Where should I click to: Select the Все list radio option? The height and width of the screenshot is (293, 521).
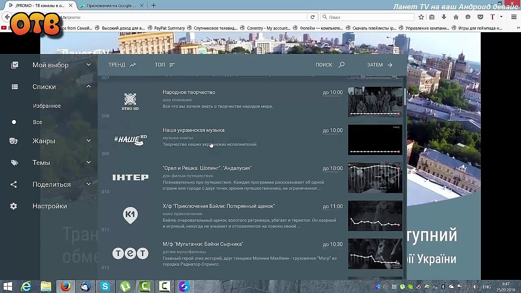(14, 122)
